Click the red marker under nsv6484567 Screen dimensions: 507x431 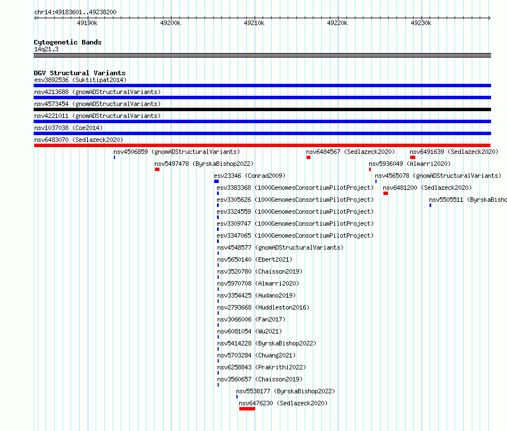308,157
